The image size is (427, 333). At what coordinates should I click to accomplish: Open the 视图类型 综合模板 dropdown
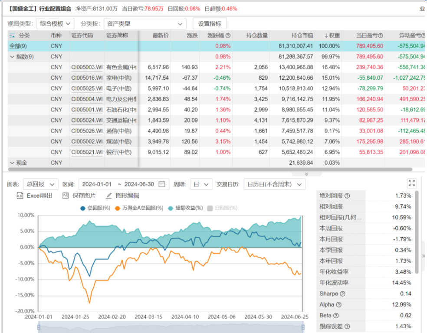coord(55,24)
